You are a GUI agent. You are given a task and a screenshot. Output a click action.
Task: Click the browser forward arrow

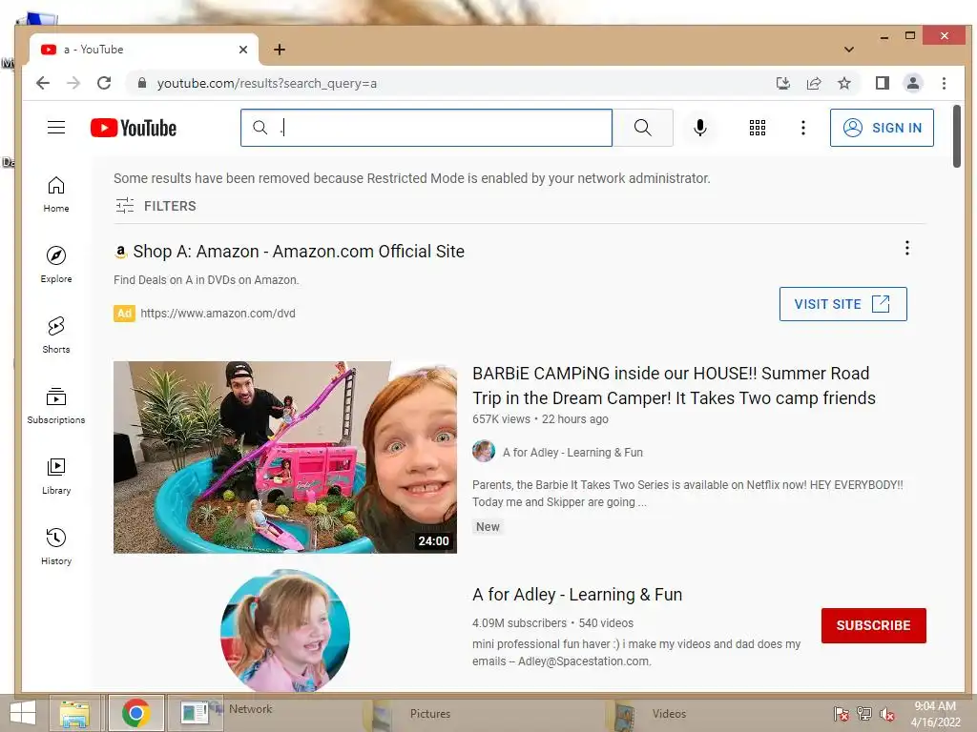73,83
